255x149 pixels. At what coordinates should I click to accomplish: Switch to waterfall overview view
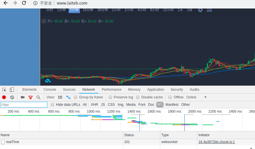tap(68, 97)
